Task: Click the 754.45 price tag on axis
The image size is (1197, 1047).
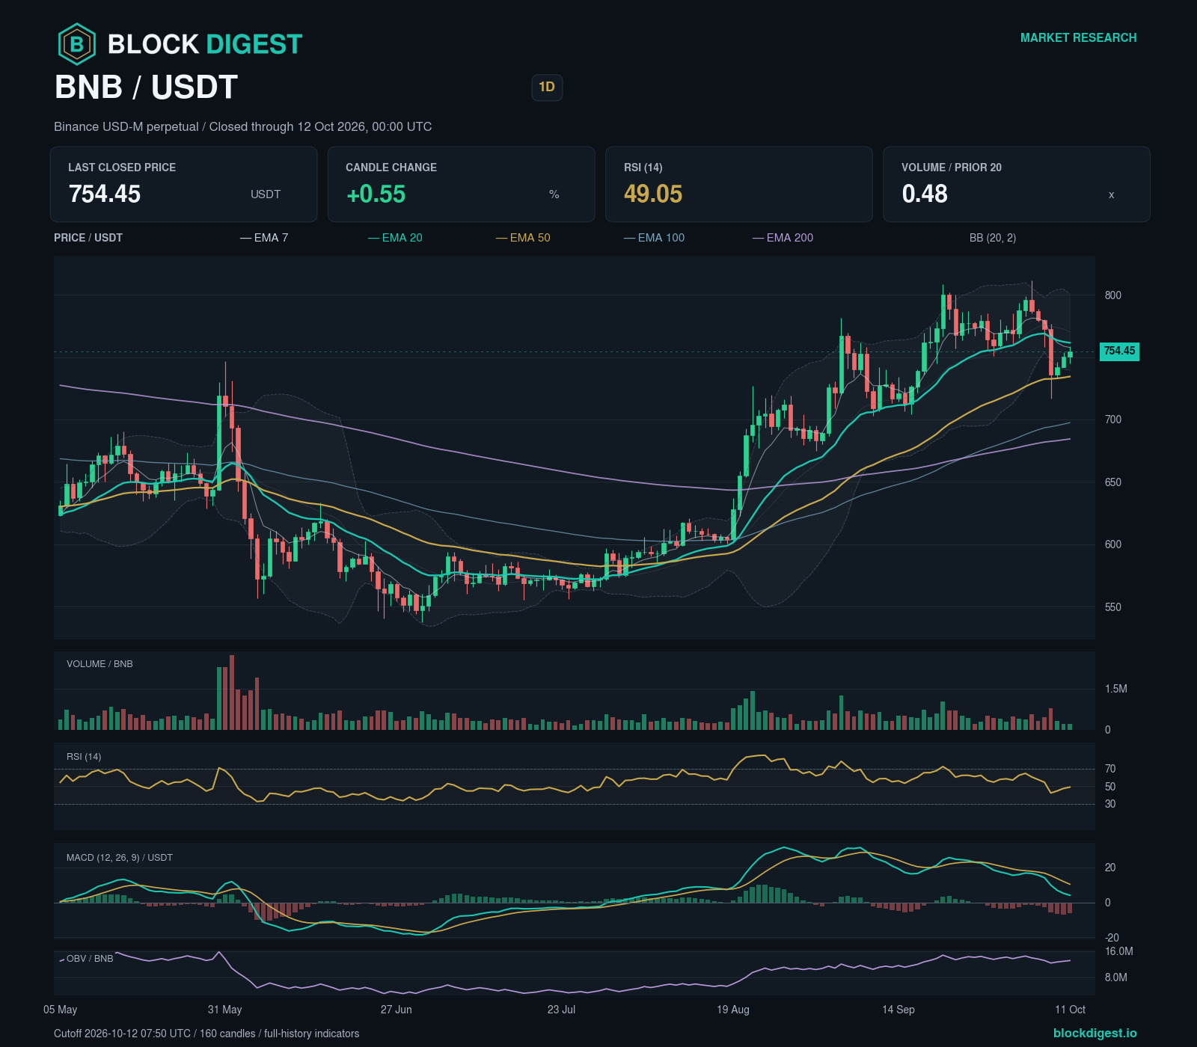Action: [1119, 351]
